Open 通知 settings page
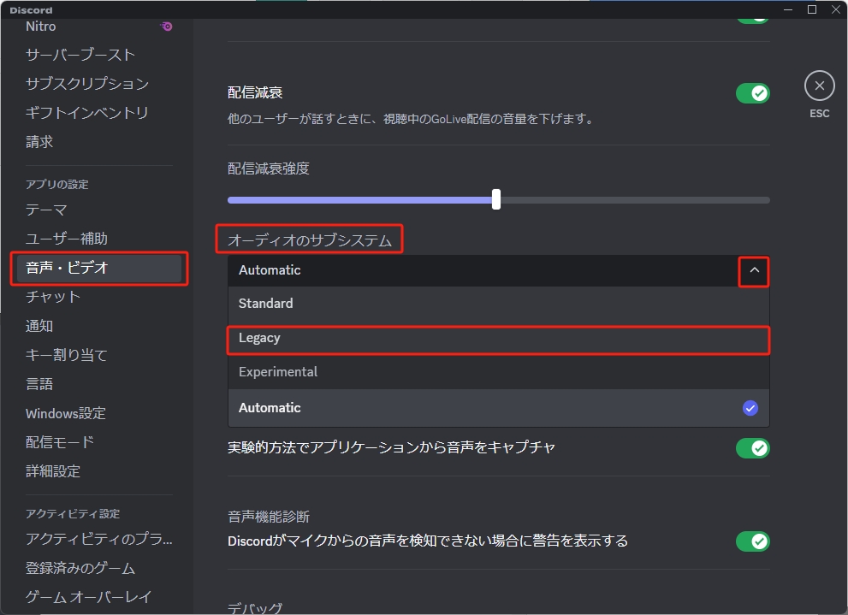Image resolution: width=848 pixels, height=615 pixels. pyautogui.click(x=39, y=326)
